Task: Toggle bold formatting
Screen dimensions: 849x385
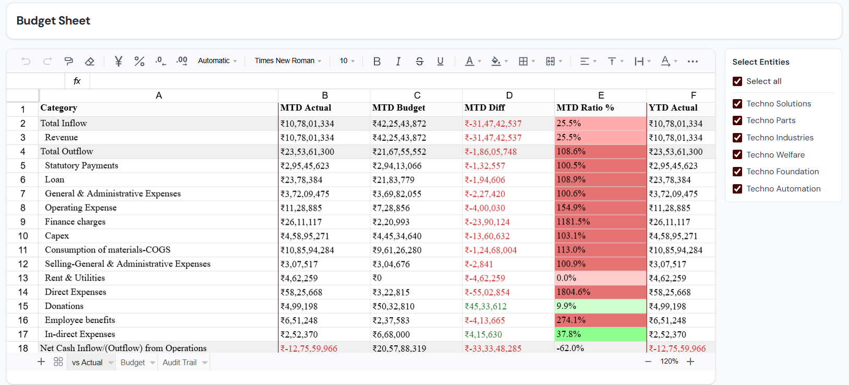Action: [x=377, y=62]
